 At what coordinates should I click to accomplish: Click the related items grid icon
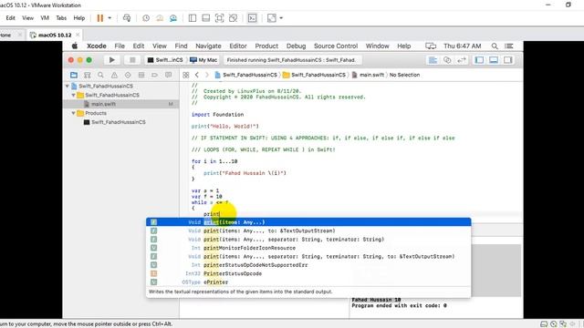(186, 75)
